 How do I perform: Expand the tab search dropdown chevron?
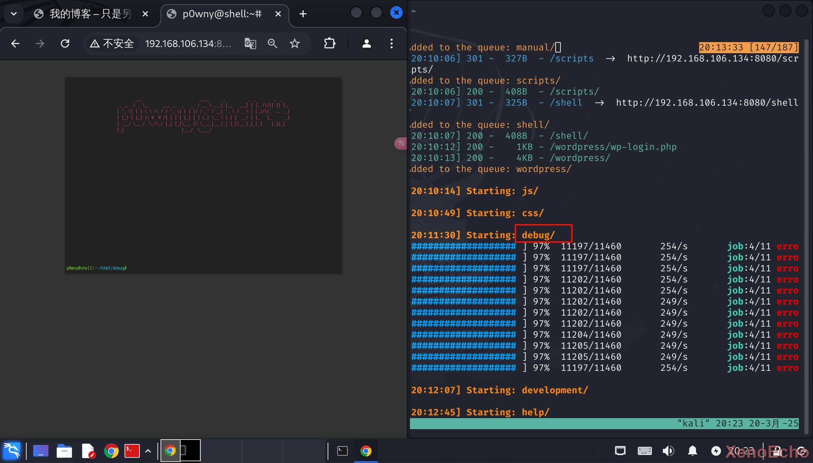pyautogui.click(x=14, y=14)
